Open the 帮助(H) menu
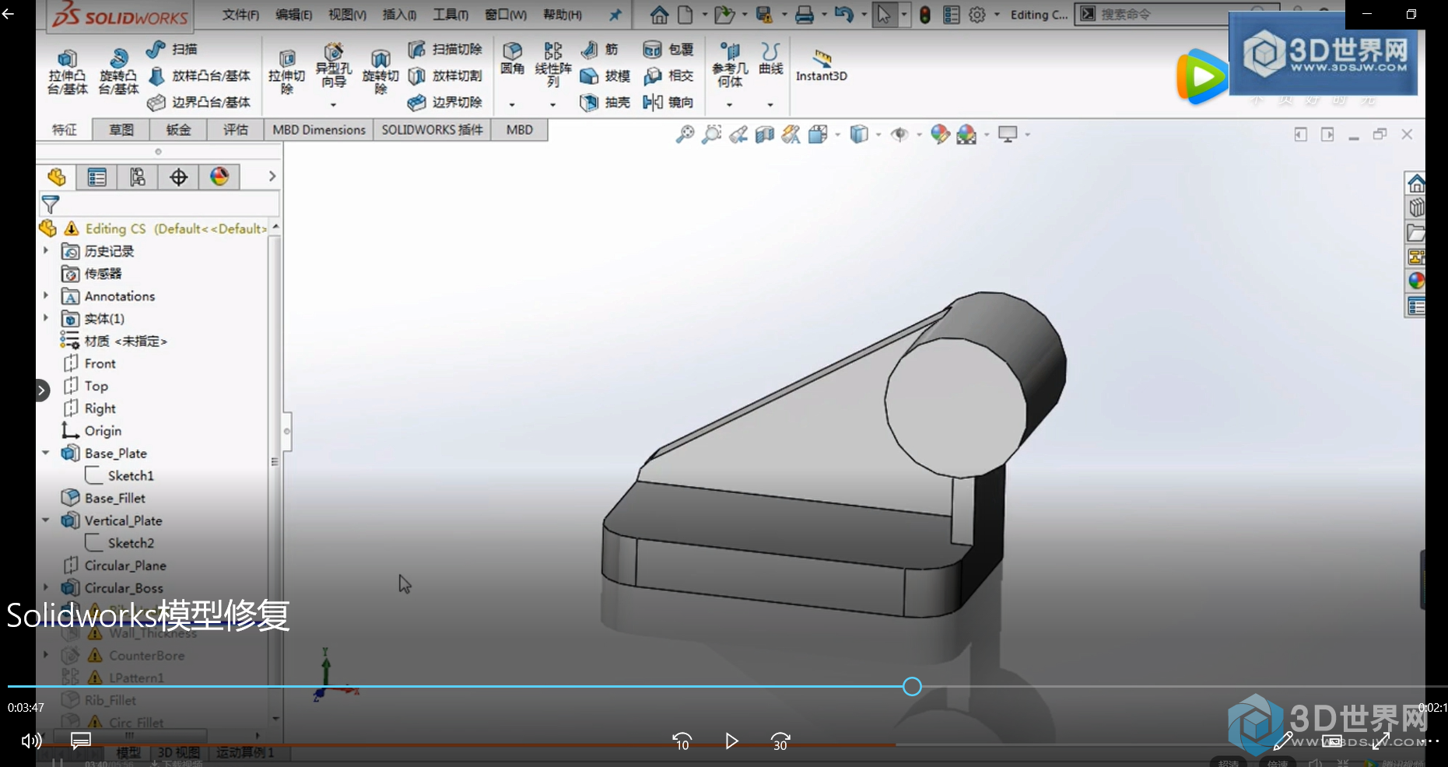The image size is (1448, 767). tap(562, 15)
